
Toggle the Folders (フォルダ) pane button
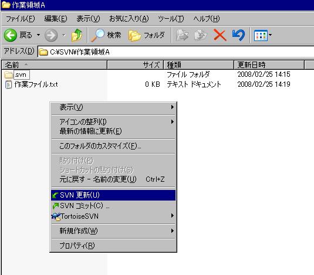(147, 35)
